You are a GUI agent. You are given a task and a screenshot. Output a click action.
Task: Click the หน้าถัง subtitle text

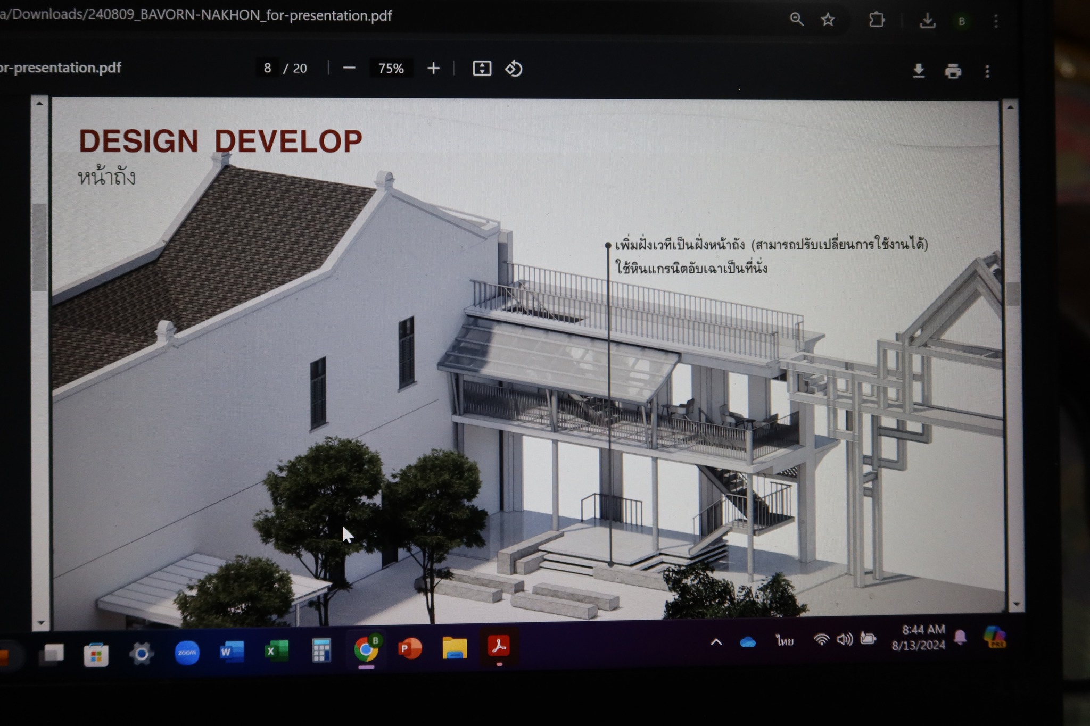[x=106, y=176]
